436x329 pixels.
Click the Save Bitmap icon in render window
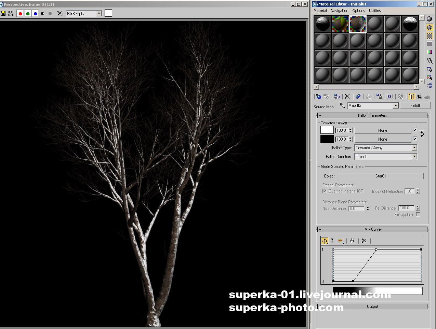click(x=3, y=13)
